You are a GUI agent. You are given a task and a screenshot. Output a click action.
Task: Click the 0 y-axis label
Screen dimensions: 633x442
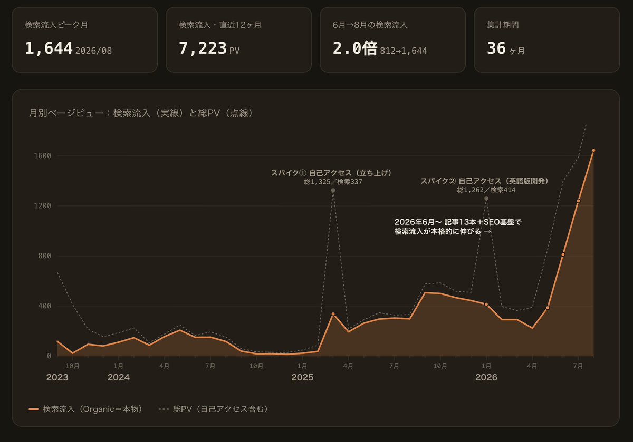49,356
